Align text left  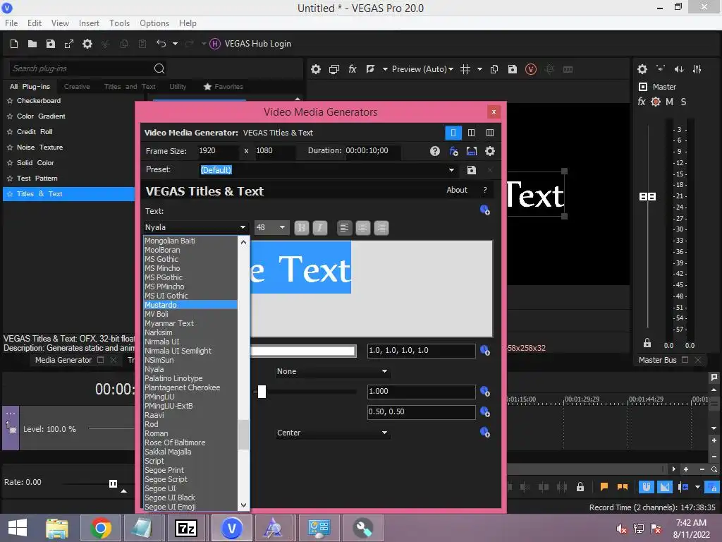[x=344, y=228]
